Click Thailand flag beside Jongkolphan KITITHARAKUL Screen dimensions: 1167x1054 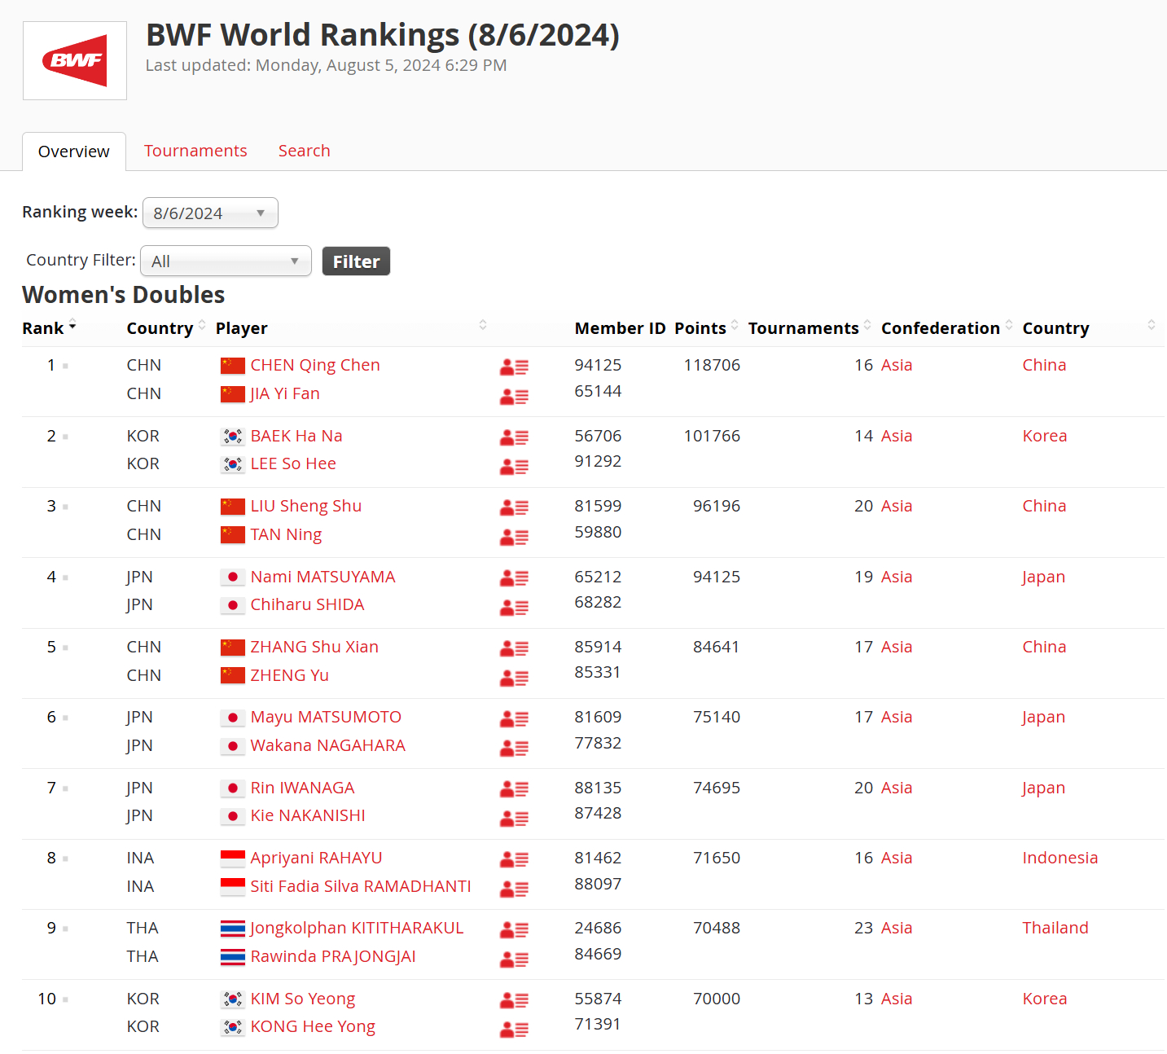click(233, 929)
